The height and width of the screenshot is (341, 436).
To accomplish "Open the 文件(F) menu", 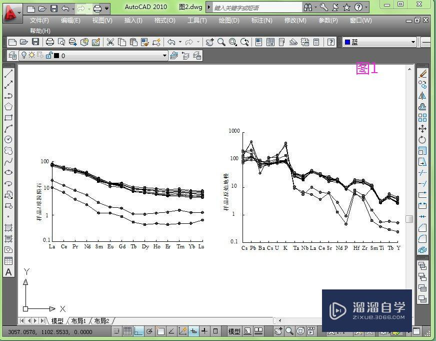I will pos(39,21).
